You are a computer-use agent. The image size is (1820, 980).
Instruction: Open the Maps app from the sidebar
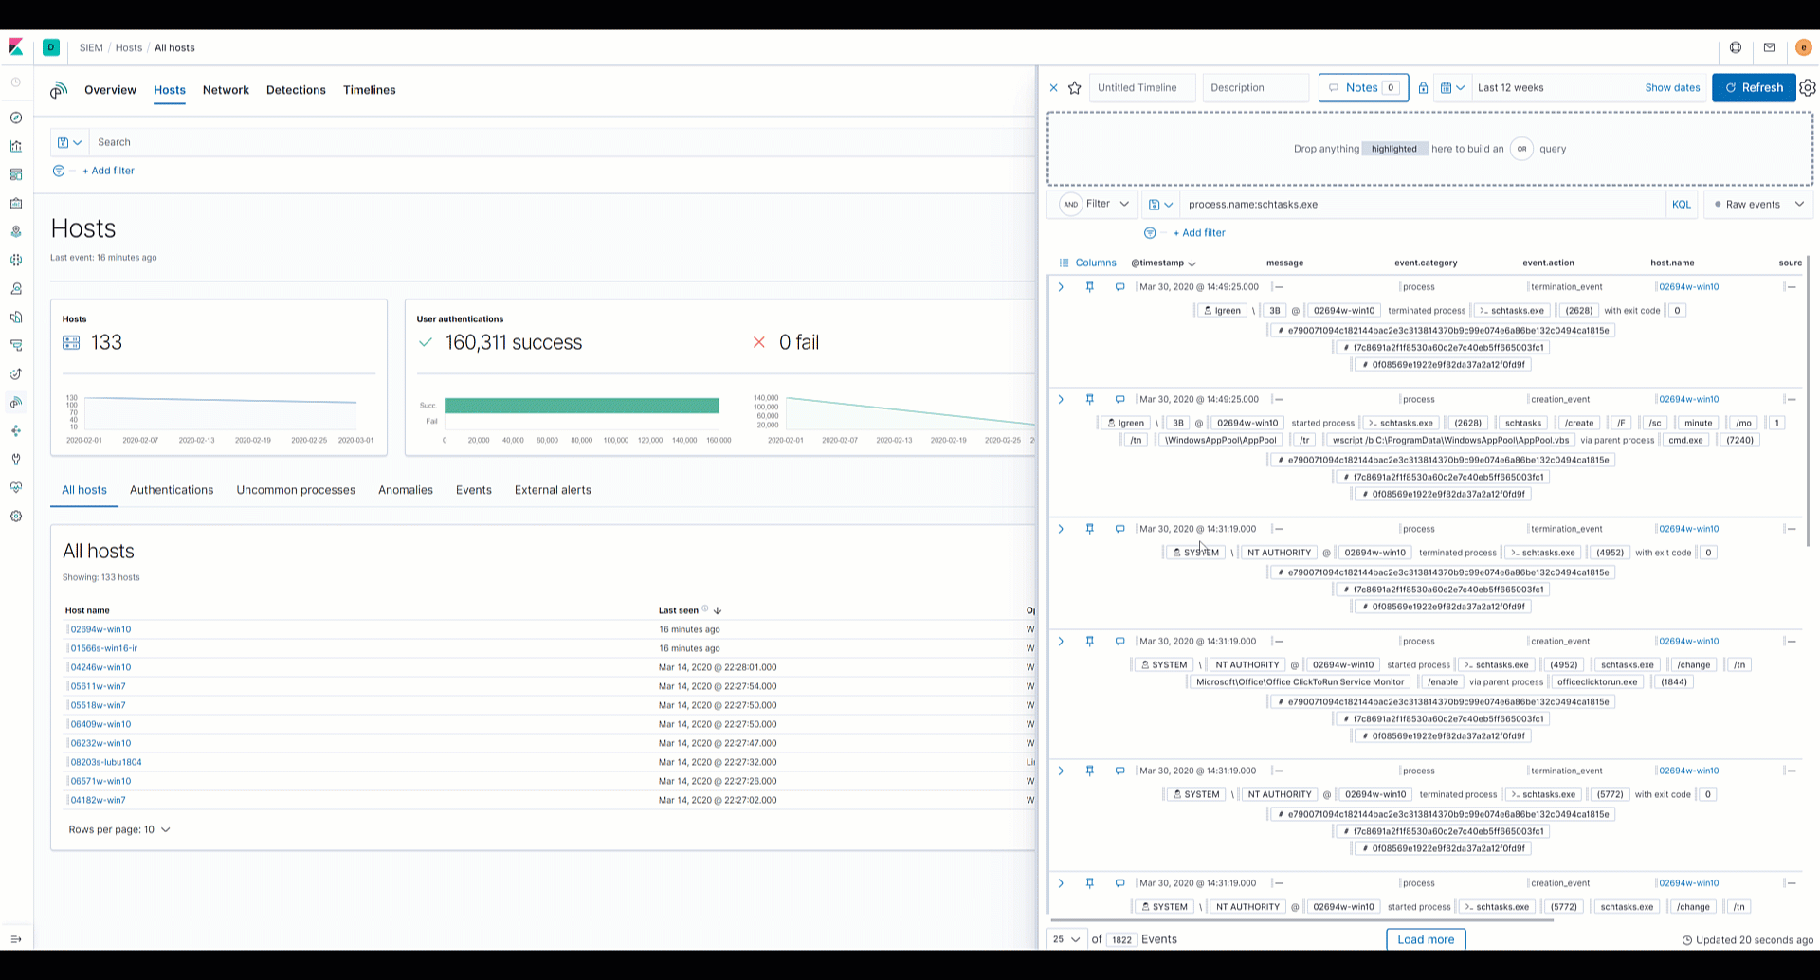coord(15,230)
